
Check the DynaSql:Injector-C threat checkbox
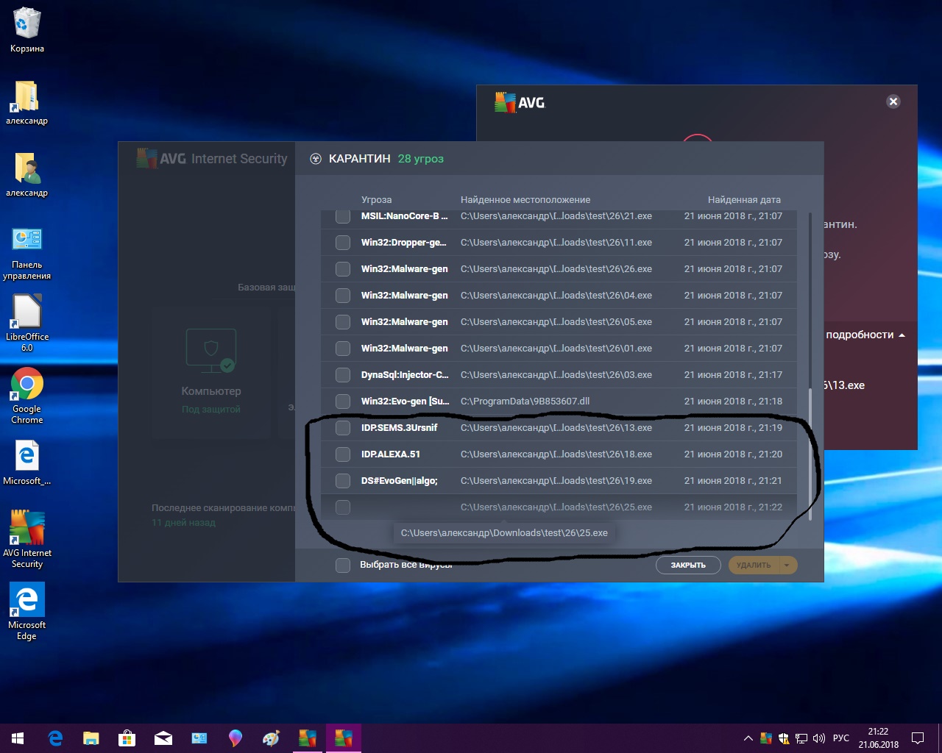point(343,375)
